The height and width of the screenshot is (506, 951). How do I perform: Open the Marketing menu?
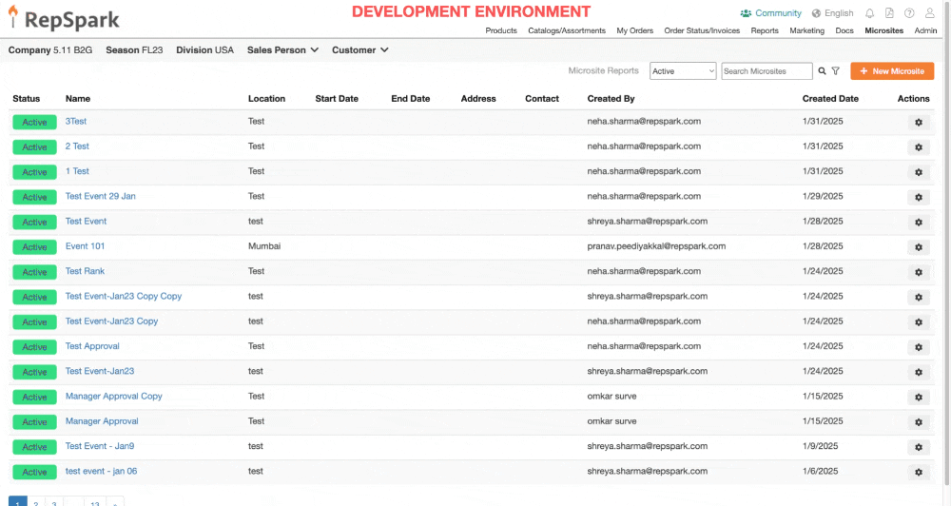click(806, 30)
